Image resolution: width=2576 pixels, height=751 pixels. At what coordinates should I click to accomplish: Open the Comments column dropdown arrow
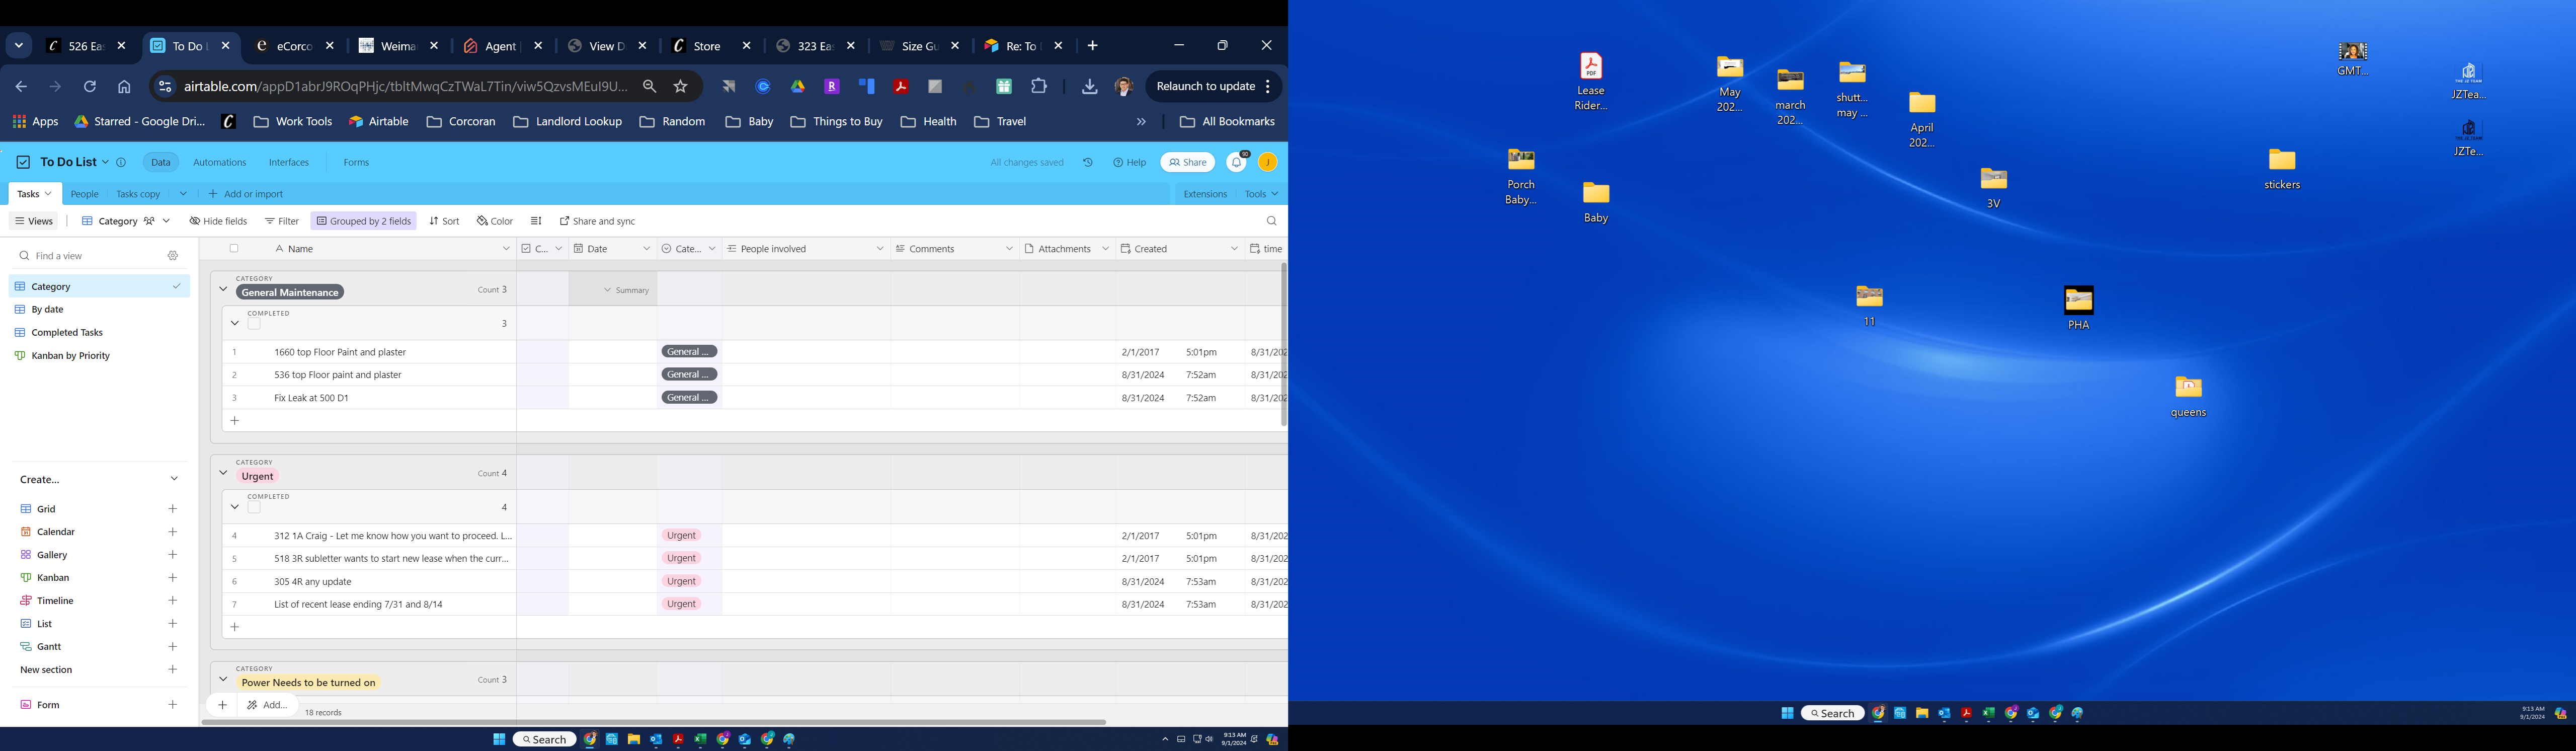1009,249
